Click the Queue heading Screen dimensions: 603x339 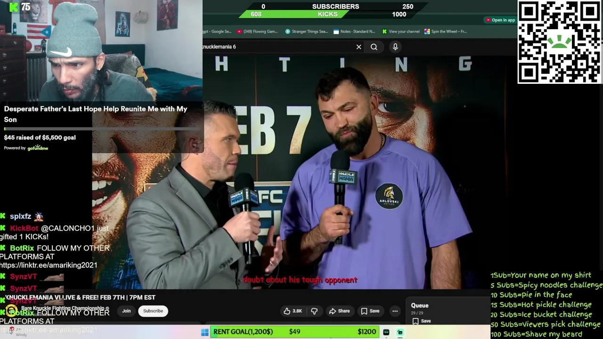pyautogui.click(x=420, y=306)
